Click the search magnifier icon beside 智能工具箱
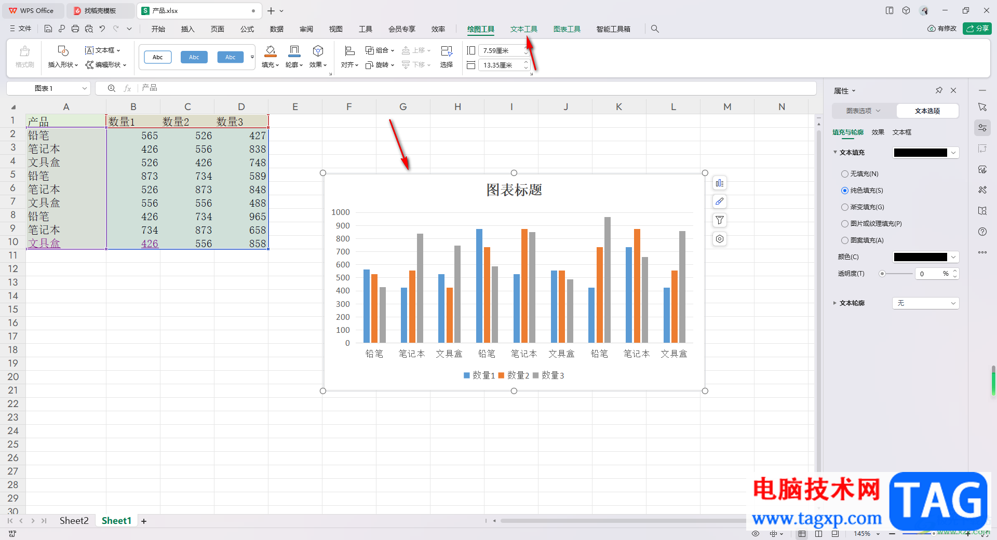The width and height of the screenshot is (997, 540). click(655, 29)
